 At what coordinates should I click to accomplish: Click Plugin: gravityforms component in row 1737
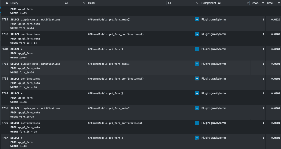point(214,138)
